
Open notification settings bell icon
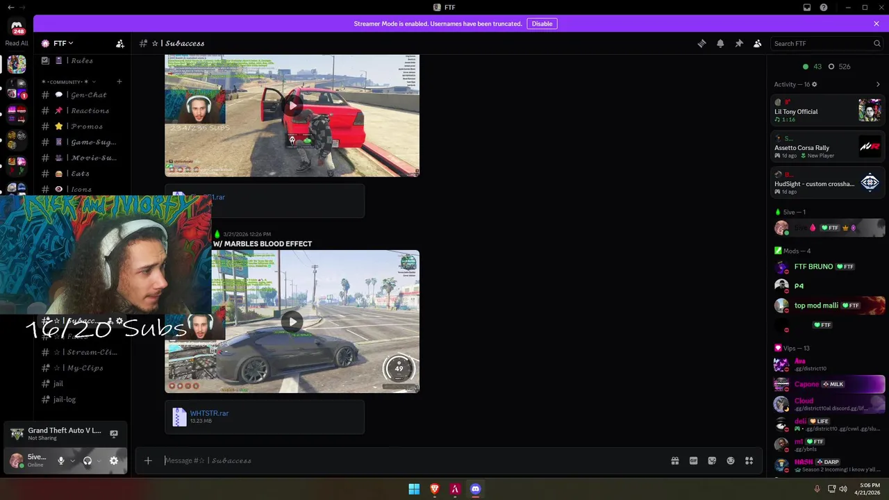click(720, 43)
